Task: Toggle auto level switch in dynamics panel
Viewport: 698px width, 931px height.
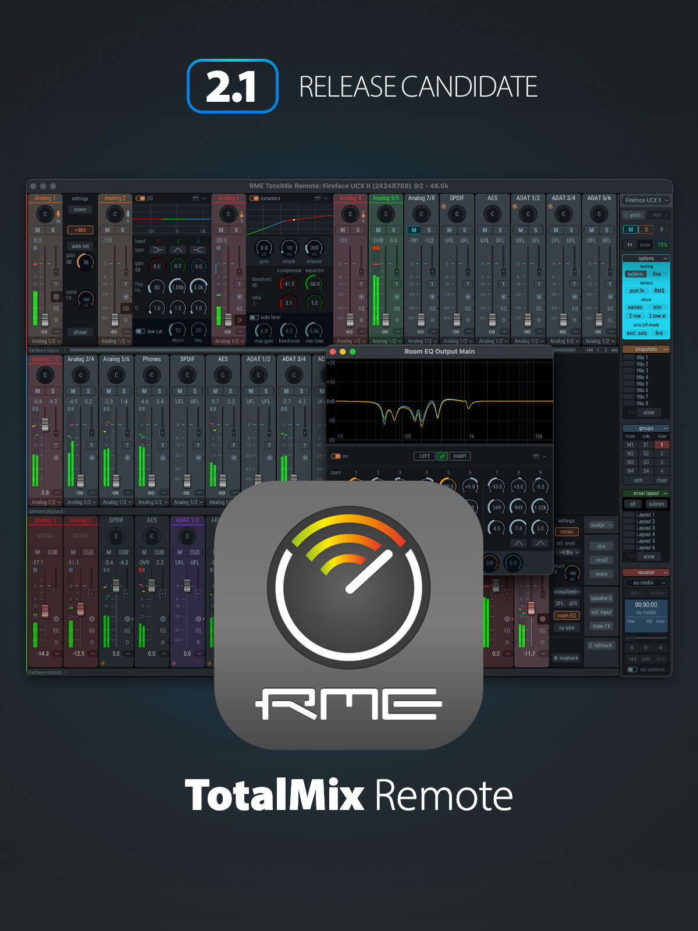Action: pyautogui.click(x=254, y=317)
